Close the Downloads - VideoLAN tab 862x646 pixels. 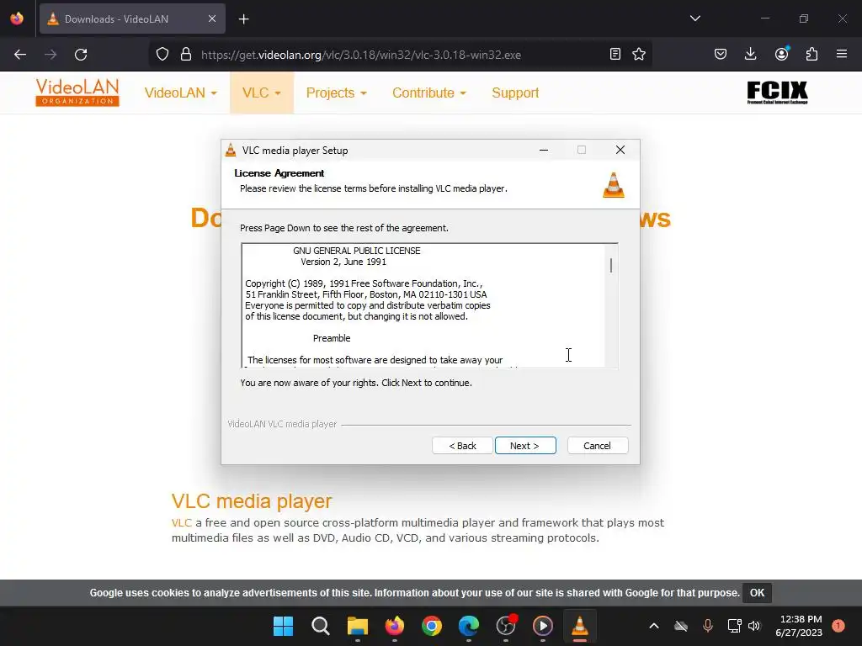[x=212, y=19]
